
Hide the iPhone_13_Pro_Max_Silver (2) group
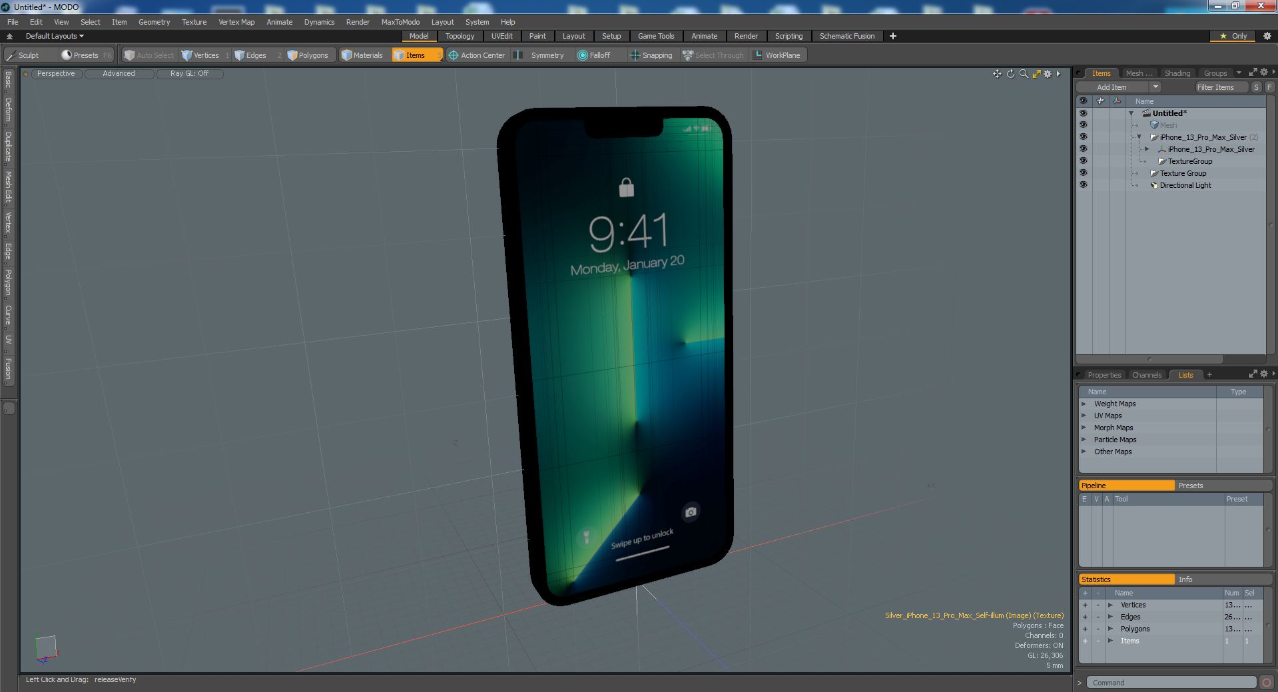[x=1083, y=137]
